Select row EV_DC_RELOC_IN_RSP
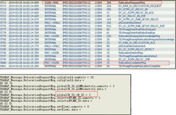Image resolution: width=176 pixels, height=115 pixels. (x=88, y=16)
